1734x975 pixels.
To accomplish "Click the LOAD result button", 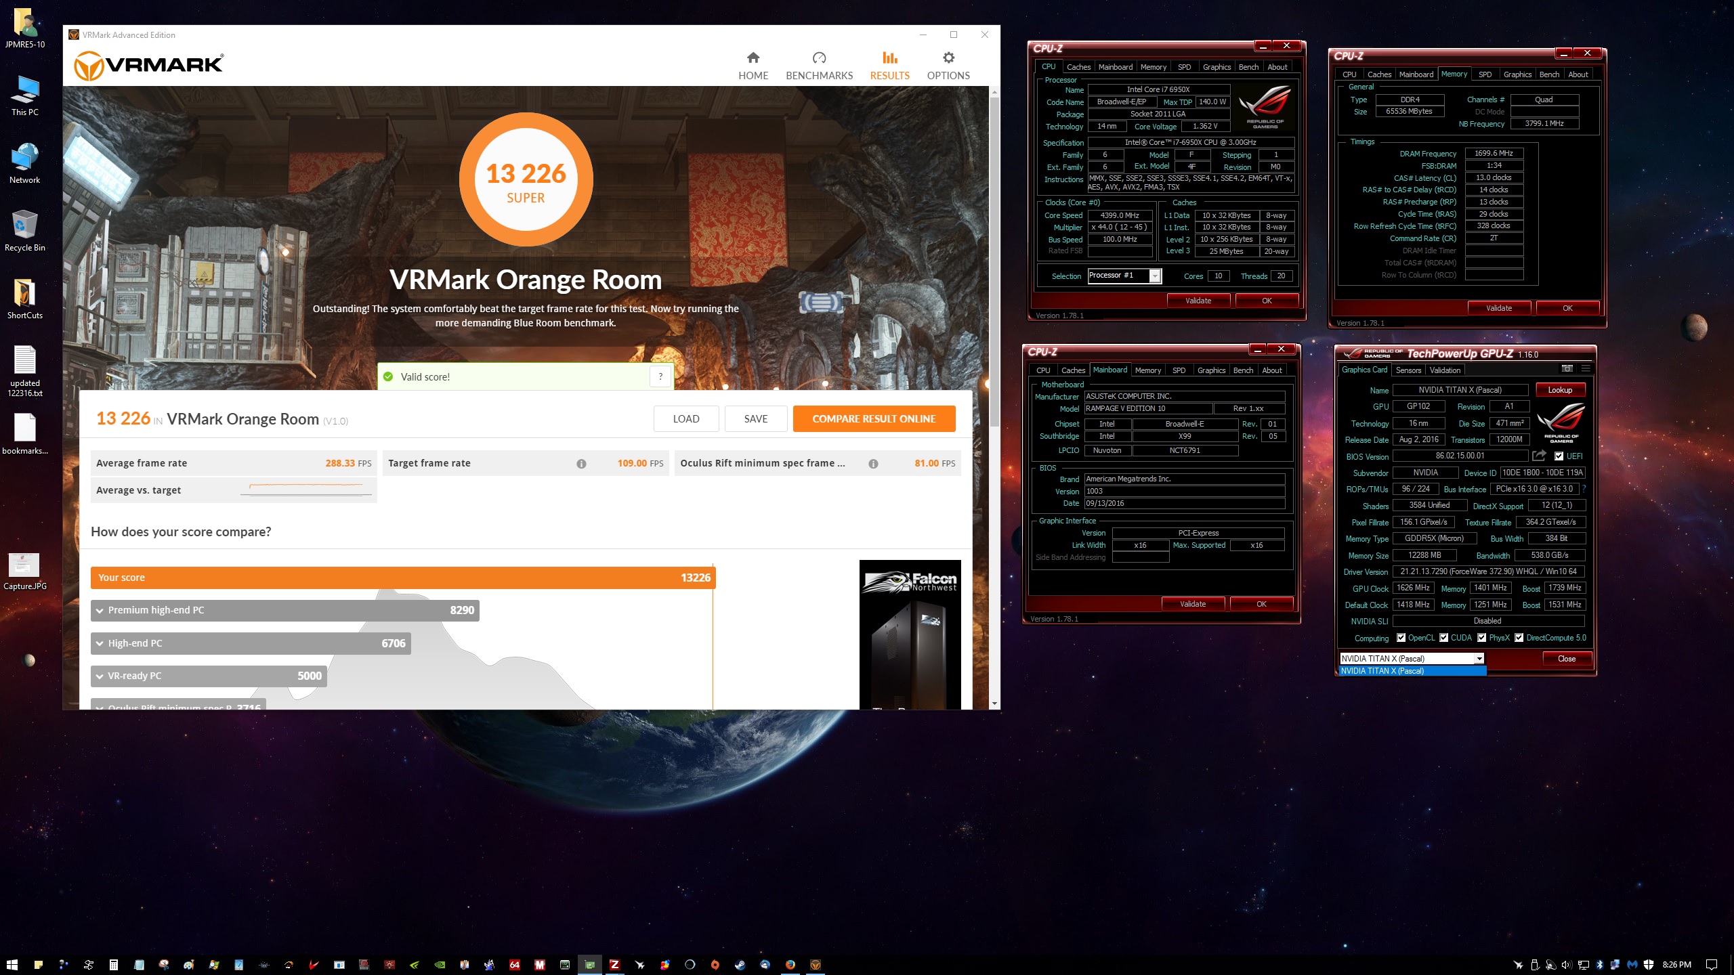I will (686, 419).
